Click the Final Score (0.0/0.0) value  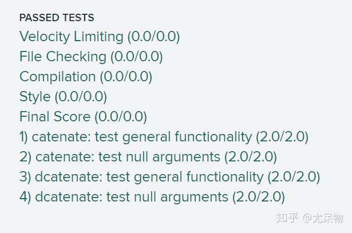pyautogui.click(x=121, y=117)
